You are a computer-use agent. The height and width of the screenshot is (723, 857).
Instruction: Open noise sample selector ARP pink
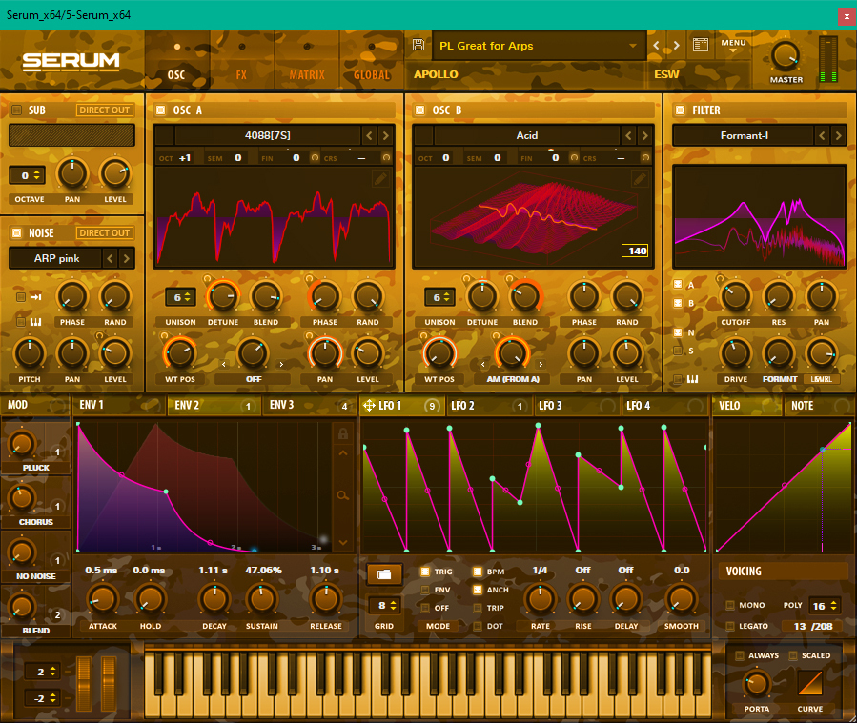56,258
